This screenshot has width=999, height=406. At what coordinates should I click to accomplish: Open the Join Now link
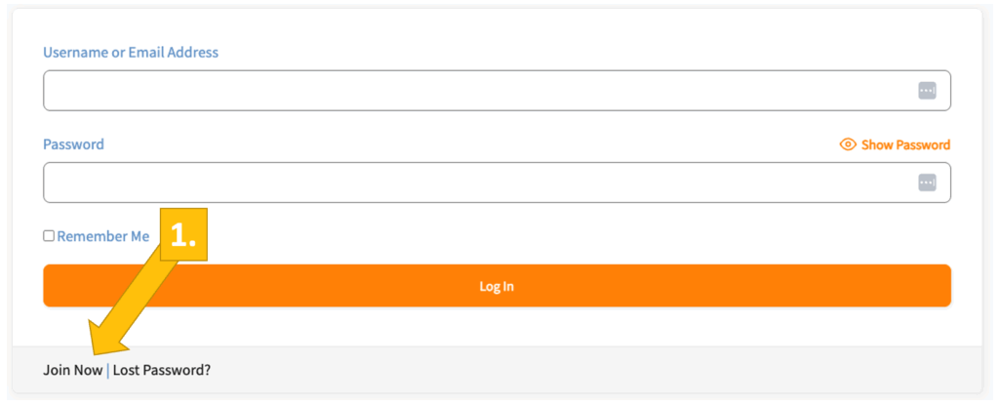click(x=72, y=370)
